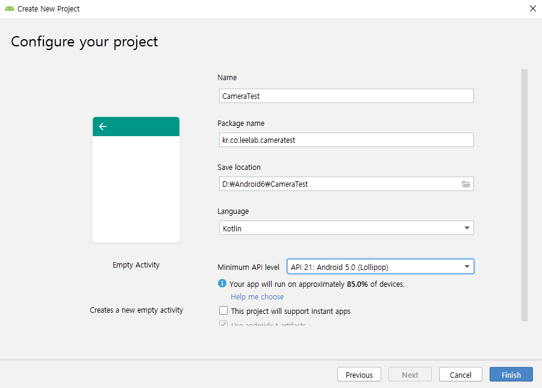Open folder browser for Save location
This screenshot has height=388, width=542.
pyautogui.click(x=466, y=184)
